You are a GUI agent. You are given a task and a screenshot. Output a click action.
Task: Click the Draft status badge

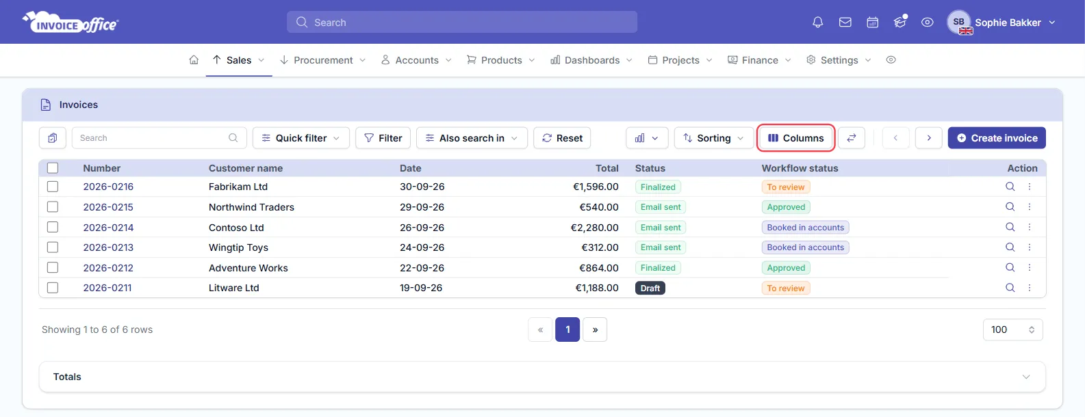click(x=650, y=288)
